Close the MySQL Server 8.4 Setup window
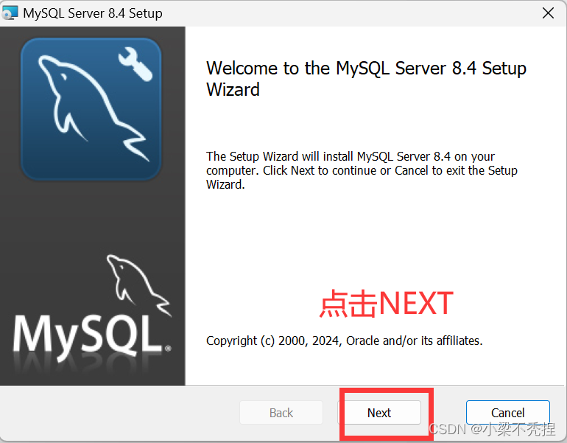Image resolution: width=567 pixels, height=443 pixels. tap(548, 13)
